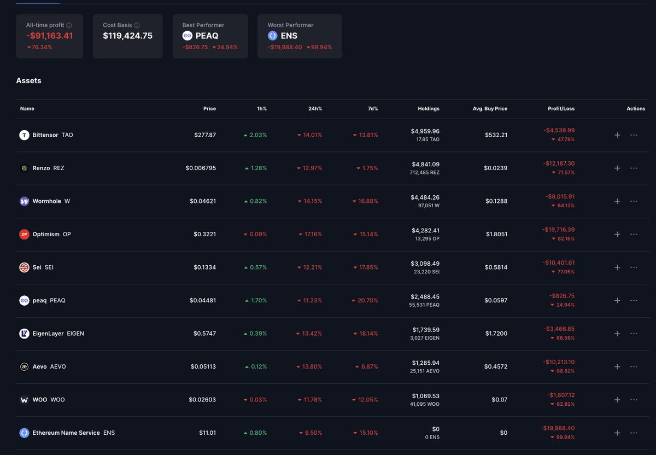Add transaction with plus icon for Sei

[617, 267]
